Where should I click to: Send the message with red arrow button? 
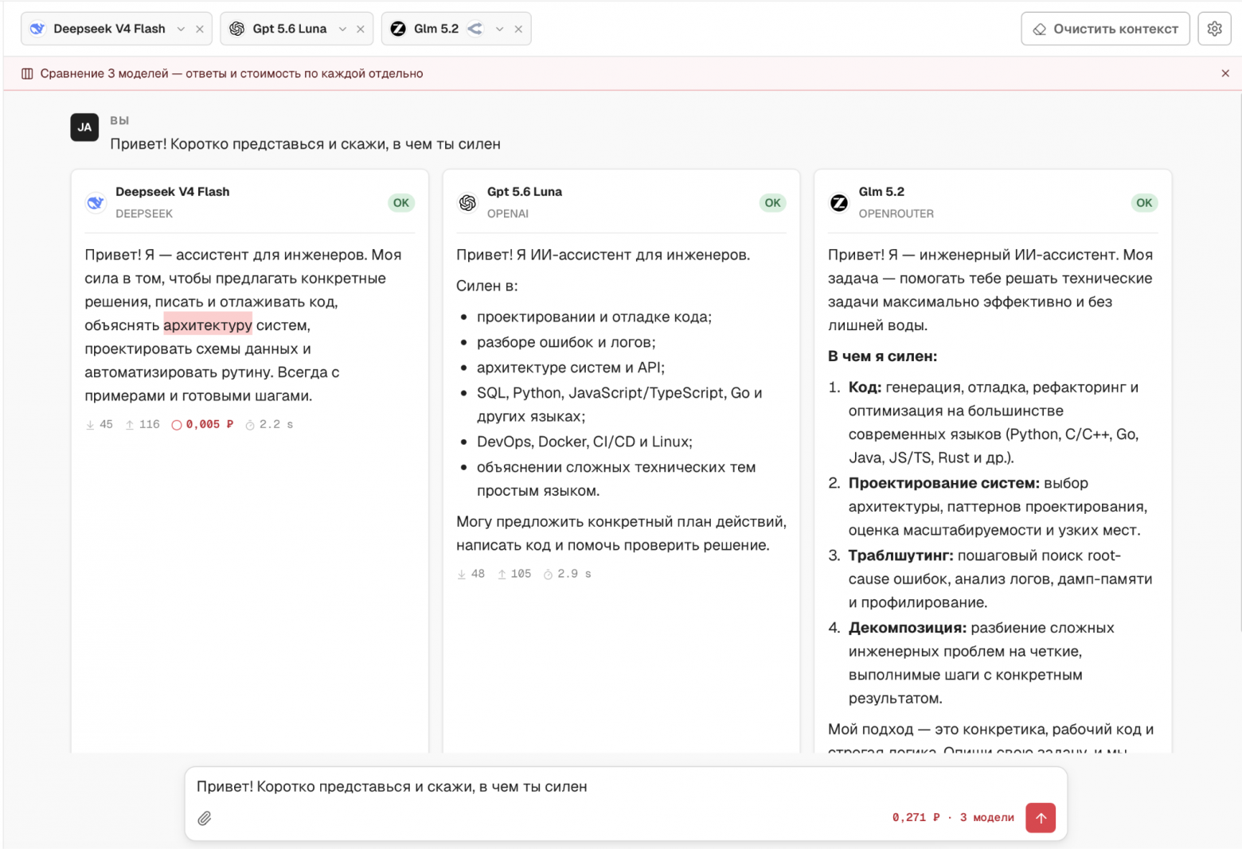coord(1041,818)
